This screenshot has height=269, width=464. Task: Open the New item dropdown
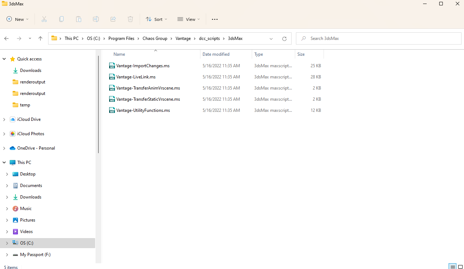click(x=17, y=19)
